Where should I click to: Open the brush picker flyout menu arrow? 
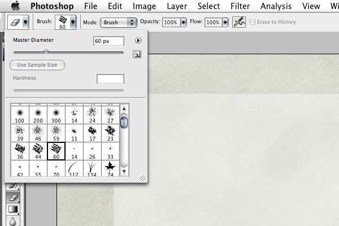point(138,41)
